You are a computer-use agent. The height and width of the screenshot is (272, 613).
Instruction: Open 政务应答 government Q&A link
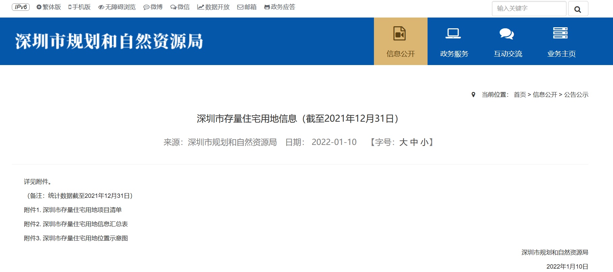click(x=280, y=7)
